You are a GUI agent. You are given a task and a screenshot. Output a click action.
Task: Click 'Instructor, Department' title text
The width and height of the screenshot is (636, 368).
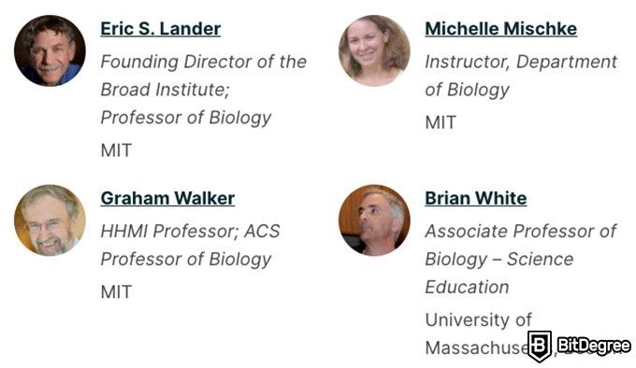click(x=521, y=62)
